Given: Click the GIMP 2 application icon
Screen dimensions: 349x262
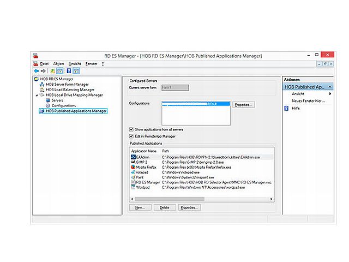Looking at the screenshot, I should click(133, 162).
